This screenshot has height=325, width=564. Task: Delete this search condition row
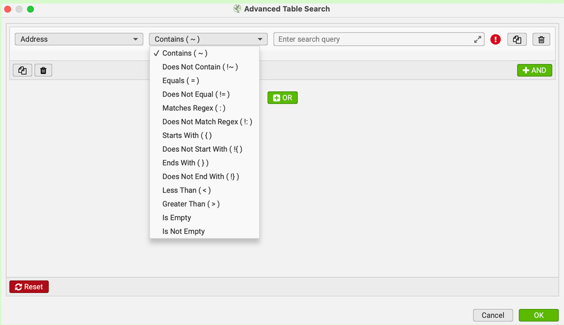(x=541, y=39)
